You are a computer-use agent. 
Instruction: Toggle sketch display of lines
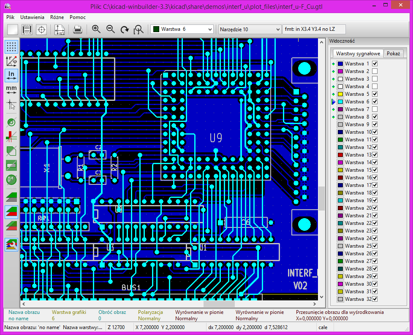click(x=11, y=137)
